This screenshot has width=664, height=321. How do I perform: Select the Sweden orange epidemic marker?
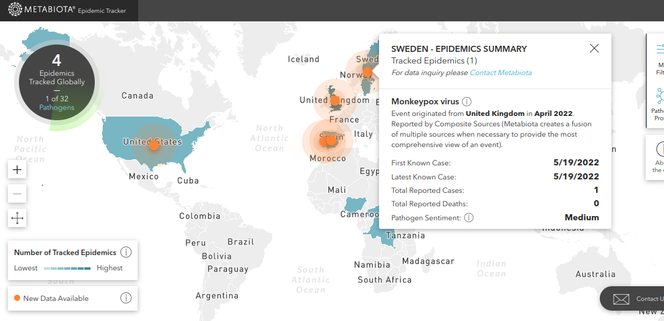(367, 73)
